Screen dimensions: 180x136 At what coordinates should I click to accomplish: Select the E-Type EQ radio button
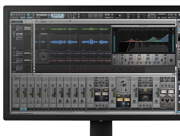coord(114,61)
